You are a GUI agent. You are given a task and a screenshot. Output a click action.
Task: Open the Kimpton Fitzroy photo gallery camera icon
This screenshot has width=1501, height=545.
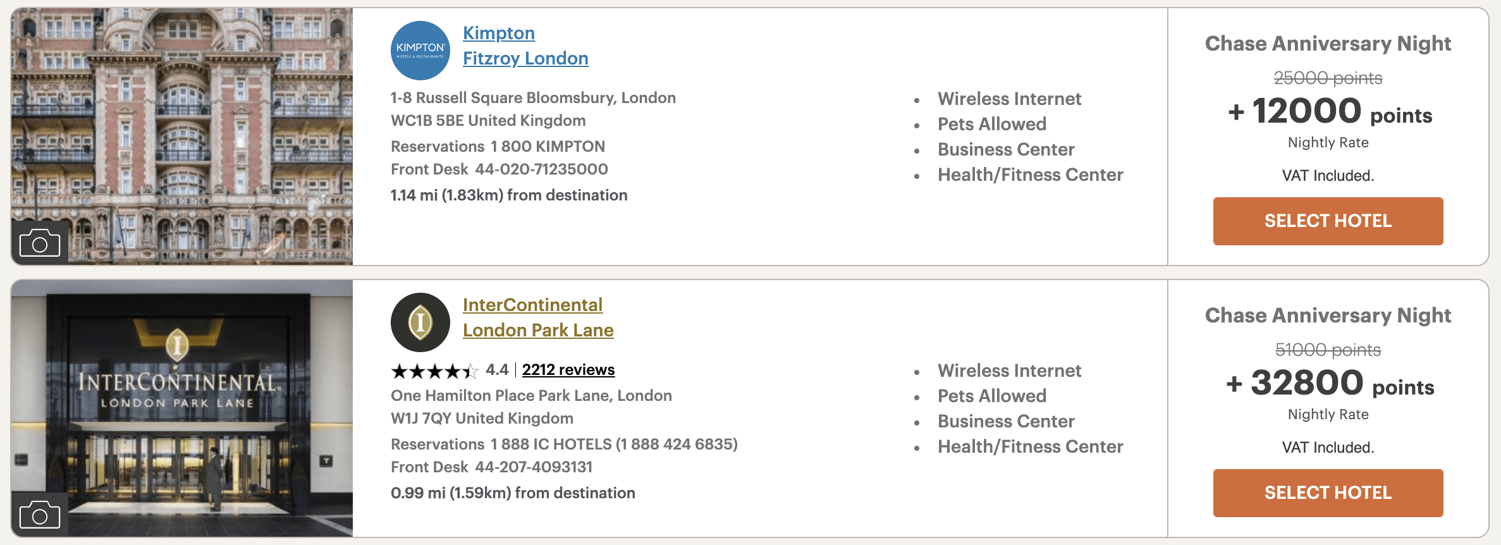[x=40, y=242]
